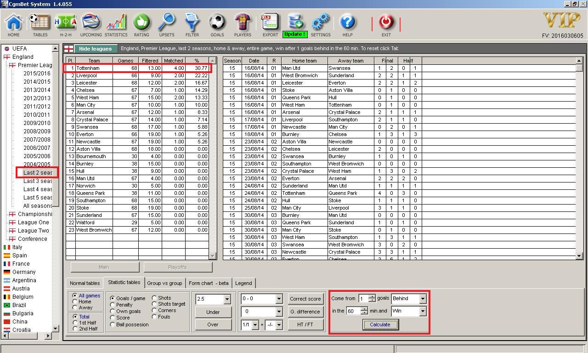Open the 1/1 half-time result dropdown
Screen dimensions: 588x353
pyautogui.click(x=255, y=325)
